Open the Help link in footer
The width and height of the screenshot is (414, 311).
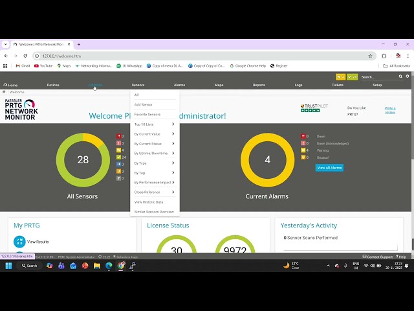(401, 257)
